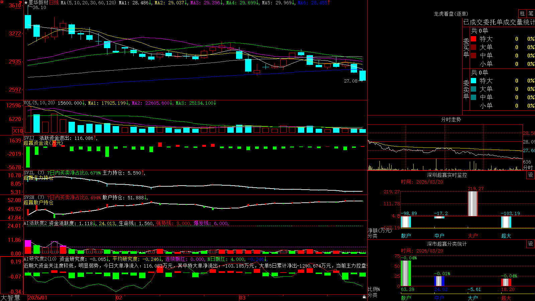535x301 pixels.
Task: Click the 63.39 散户 bar in 分类统计
Action: point(406,273)
